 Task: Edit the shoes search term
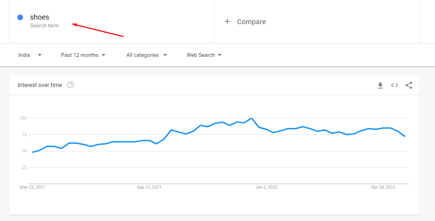[40, 17]
